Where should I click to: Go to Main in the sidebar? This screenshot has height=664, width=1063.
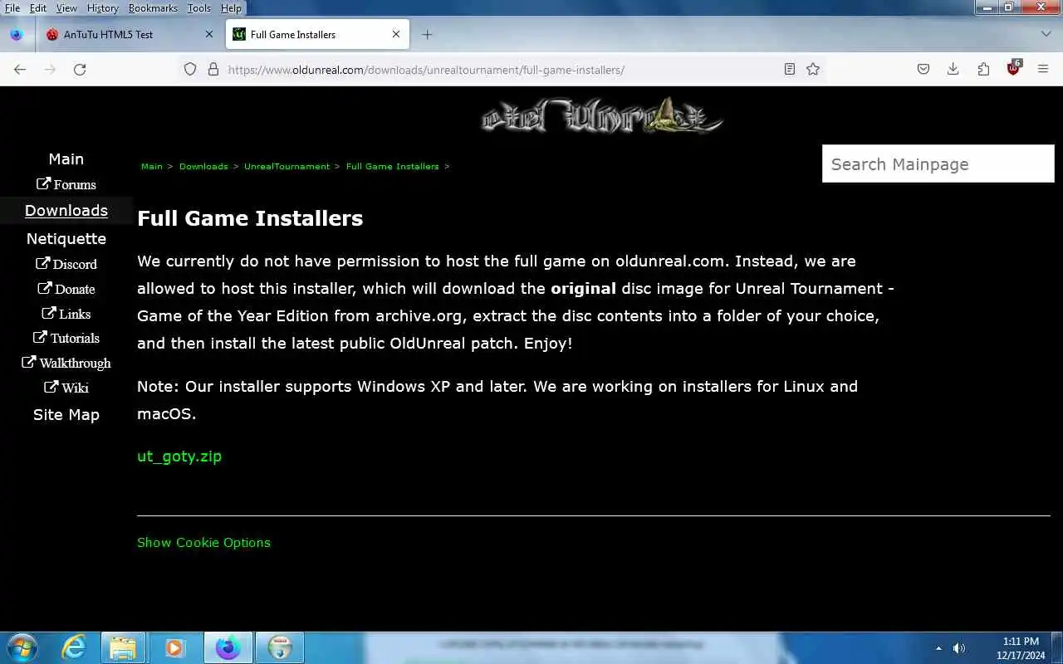[66, 159]
